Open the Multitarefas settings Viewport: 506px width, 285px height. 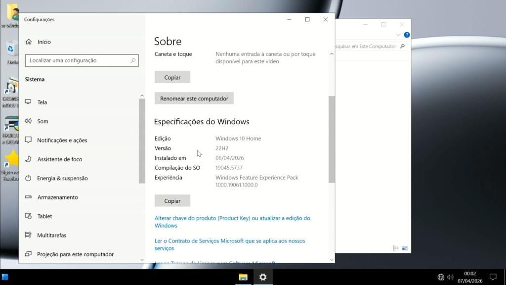point(51,236)
